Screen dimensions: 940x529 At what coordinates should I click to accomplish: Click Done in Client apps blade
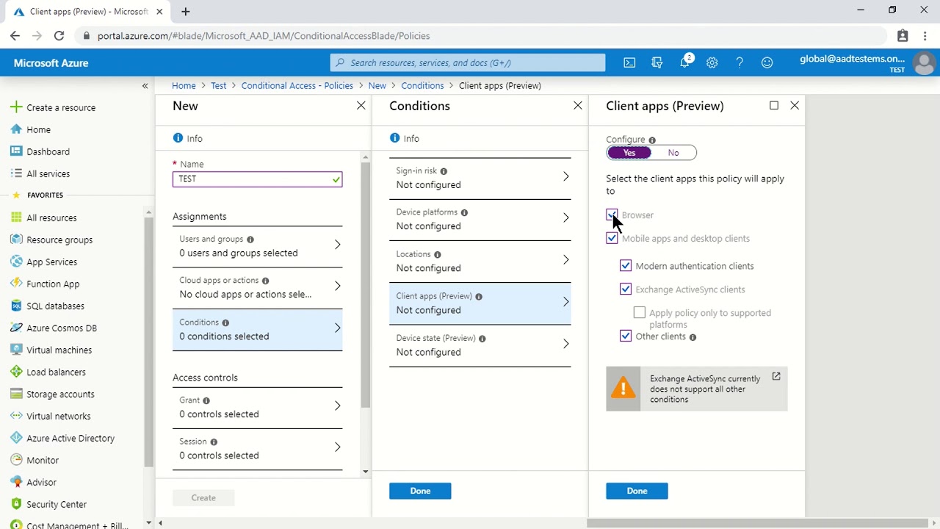637,491
